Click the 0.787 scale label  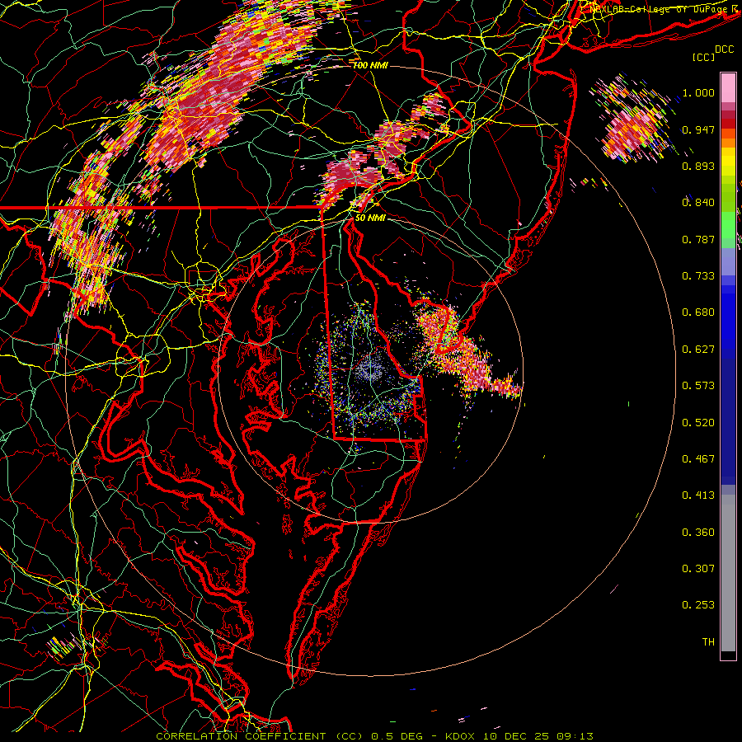click(698, 239)
